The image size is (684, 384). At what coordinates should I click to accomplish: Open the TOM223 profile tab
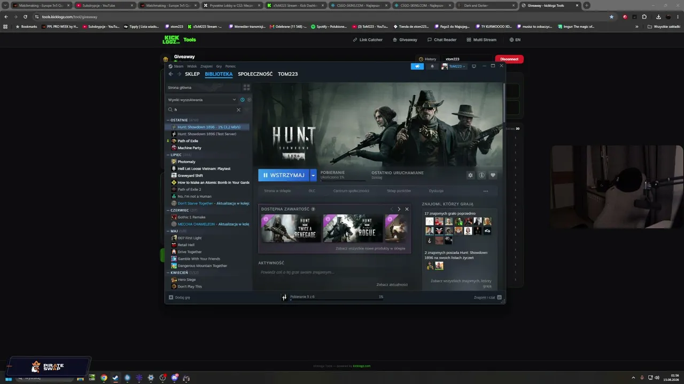coord(288,74)
